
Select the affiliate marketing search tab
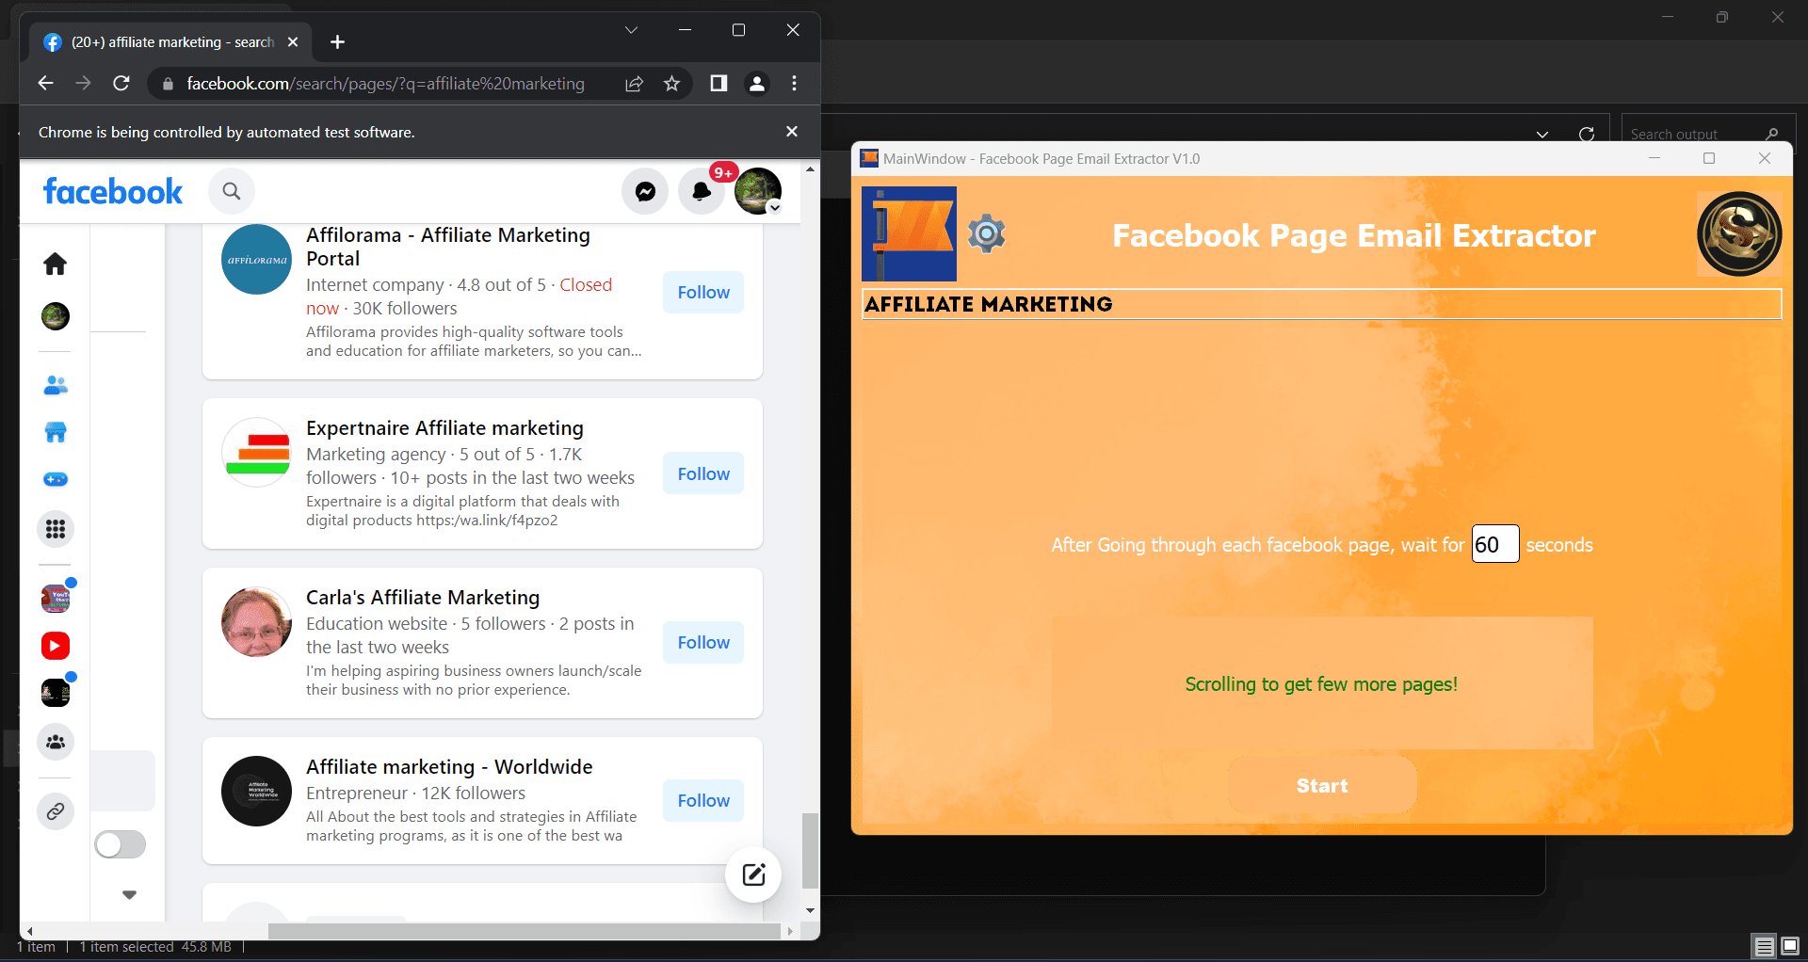click(x=171, y=41)
